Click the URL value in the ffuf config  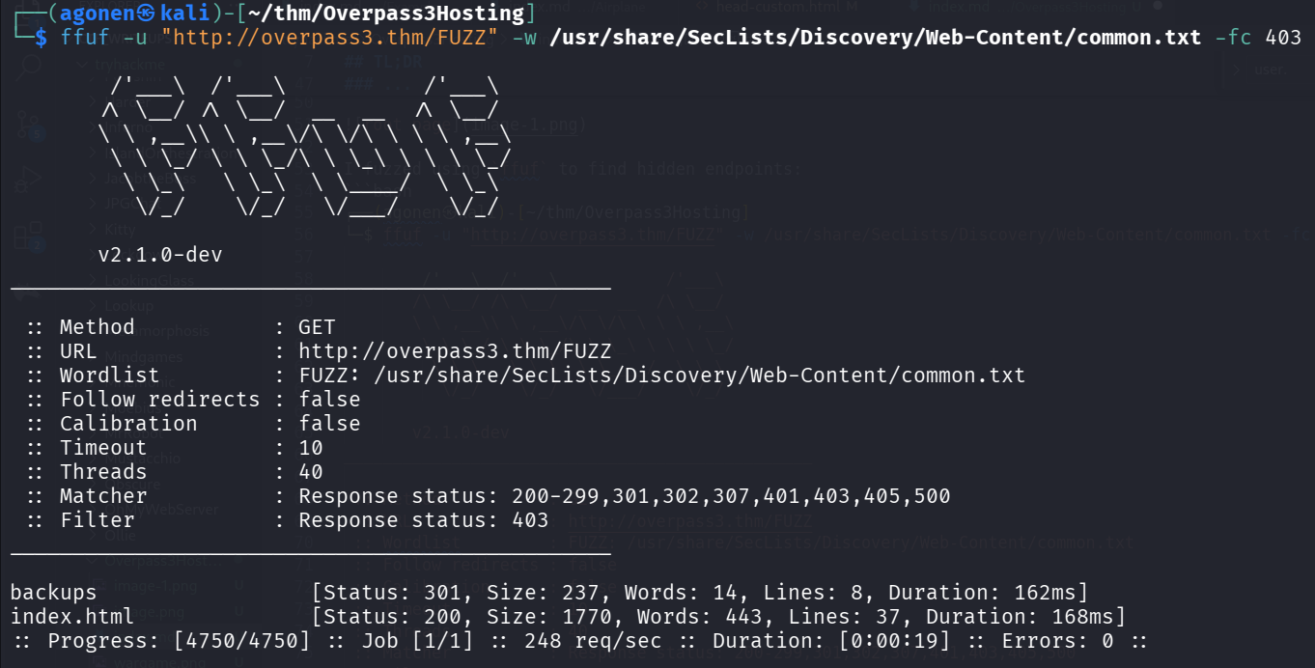454,351
